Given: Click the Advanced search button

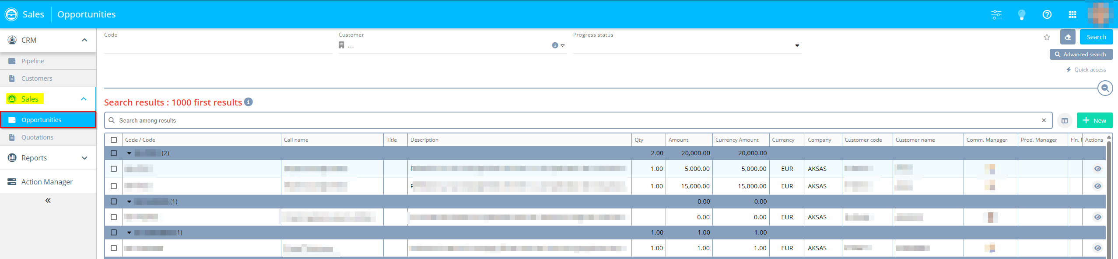Looking at the screenshot, I should click(x=1081, y=55).
